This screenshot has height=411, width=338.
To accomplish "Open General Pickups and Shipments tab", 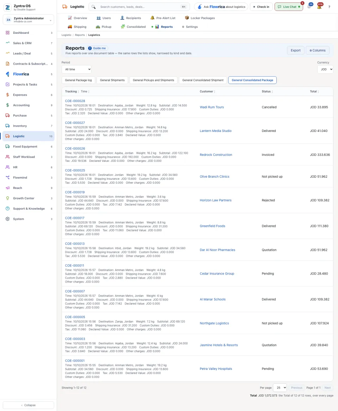I will tap(154, 80).
